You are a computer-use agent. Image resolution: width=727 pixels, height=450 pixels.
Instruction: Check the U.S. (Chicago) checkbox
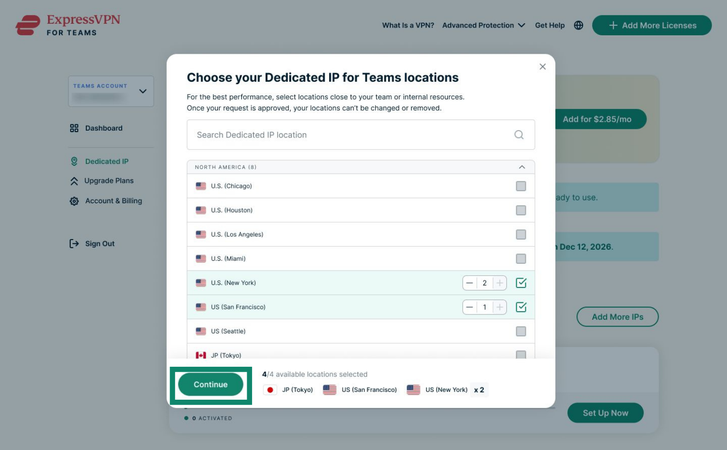point(521,186)
